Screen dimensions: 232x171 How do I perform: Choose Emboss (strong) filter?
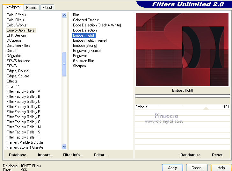click(85, 46)
